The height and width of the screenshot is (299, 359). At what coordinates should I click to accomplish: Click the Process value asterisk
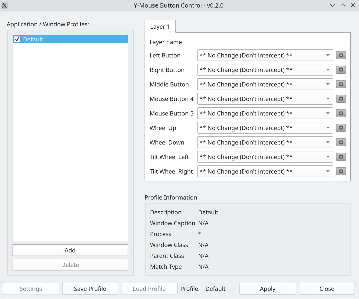(200, 233)
